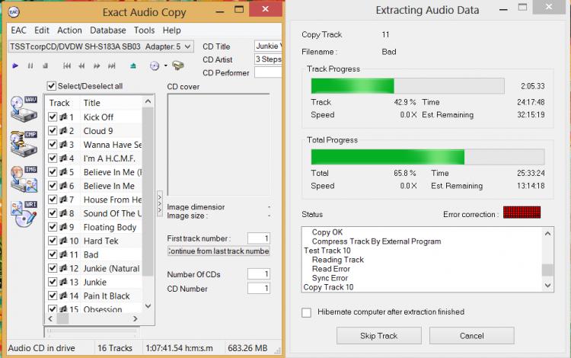The height and width of the screenshot is (358, 571).
Task: Click the Eject CD icon
Action: [133, 66]
